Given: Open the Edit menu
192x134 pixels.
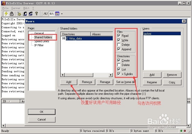Looking at the screenshot, I should point(26,8).
